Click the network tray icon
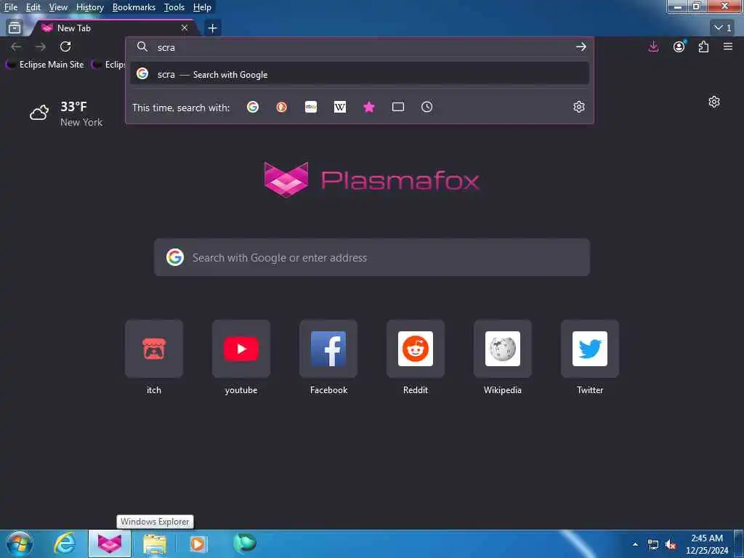The height and width of the screenshot is (558, 744). pos(653,545)
